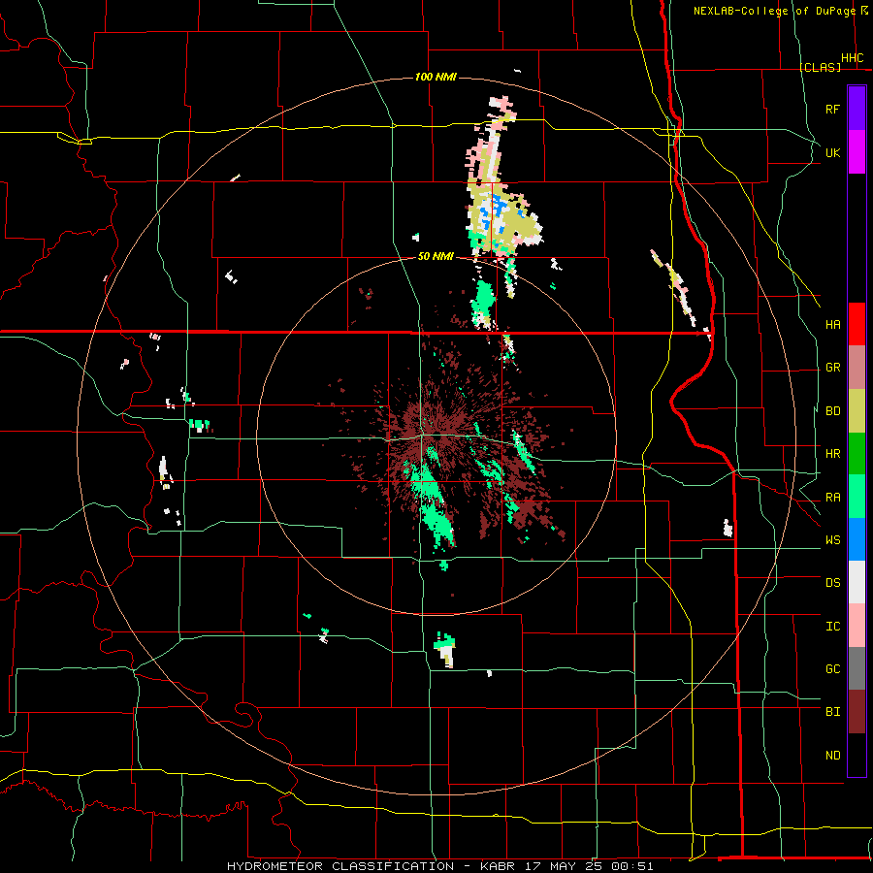Click the magenta UK legend swatch
Image resolution: width=873 pixels, height=873 pixels.
[857, 152]
